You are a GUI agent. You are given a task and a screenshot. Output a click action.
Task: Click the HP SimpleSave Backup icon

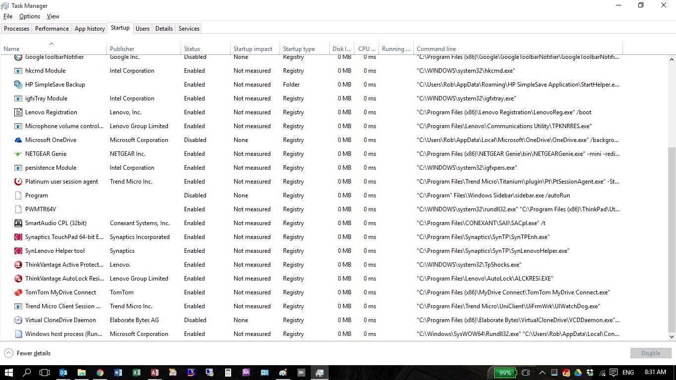[x=18, y=85]
